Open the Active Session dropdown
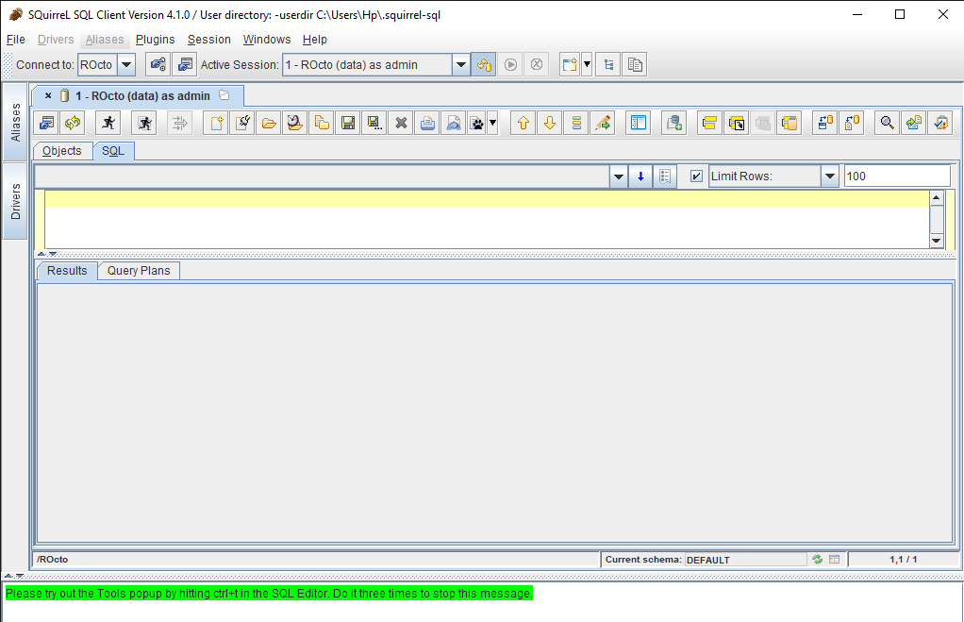The width and height of the screenshot is (964, 622). pyautogui.click(x=461, y=64)
